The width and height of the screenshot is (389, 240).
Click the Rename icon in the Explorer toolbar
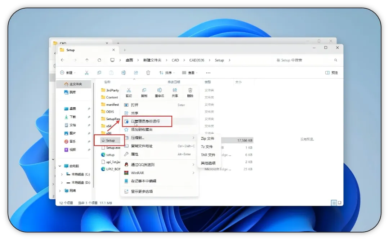pos(123,73)
